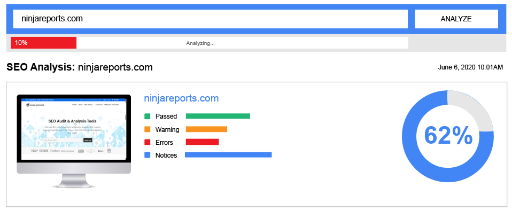Click the orange Warning legend square
The width and height of the screenshot is (512, 218).
point(148,129)
